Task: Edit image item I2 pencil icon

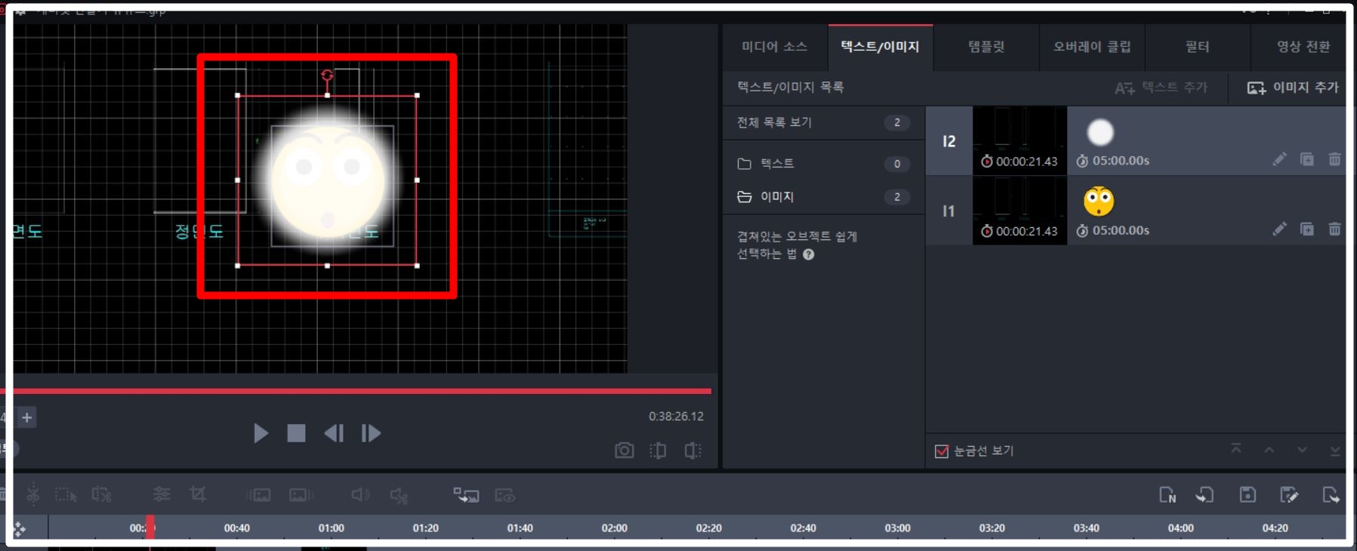Action: (1279, 159)
